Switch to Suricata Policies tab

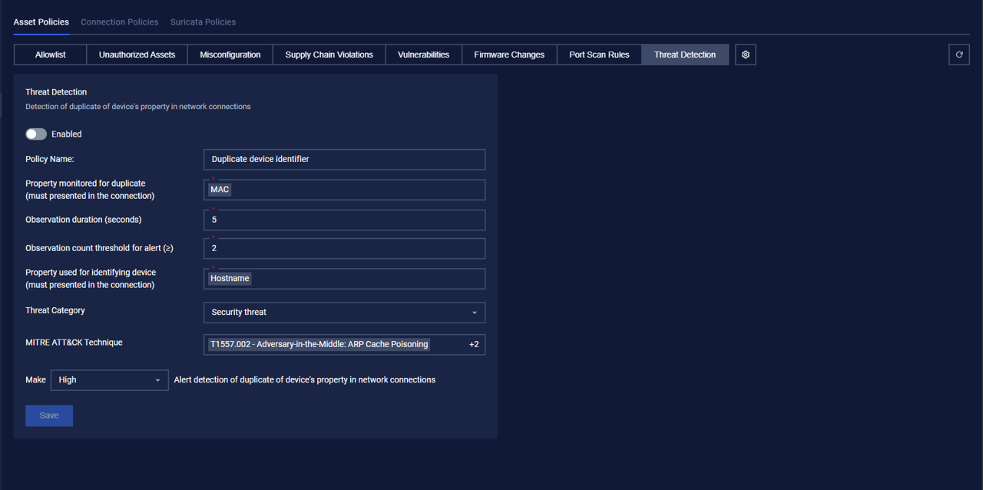pyautogui.click(x=203, y=22)
